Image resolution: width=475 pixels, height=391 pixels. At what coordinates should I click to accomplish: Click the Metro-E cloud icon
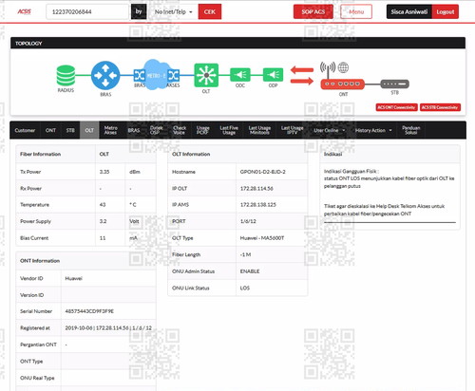point(156,75)
